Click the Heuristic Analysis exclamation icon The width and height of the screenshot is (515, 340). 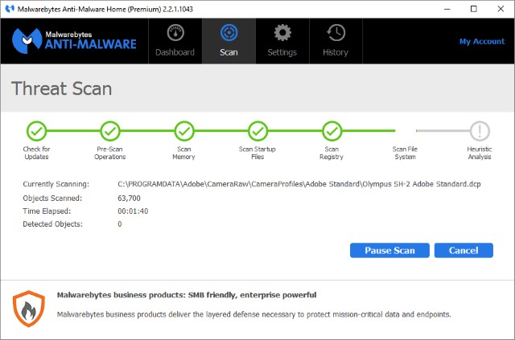point(480,130)
